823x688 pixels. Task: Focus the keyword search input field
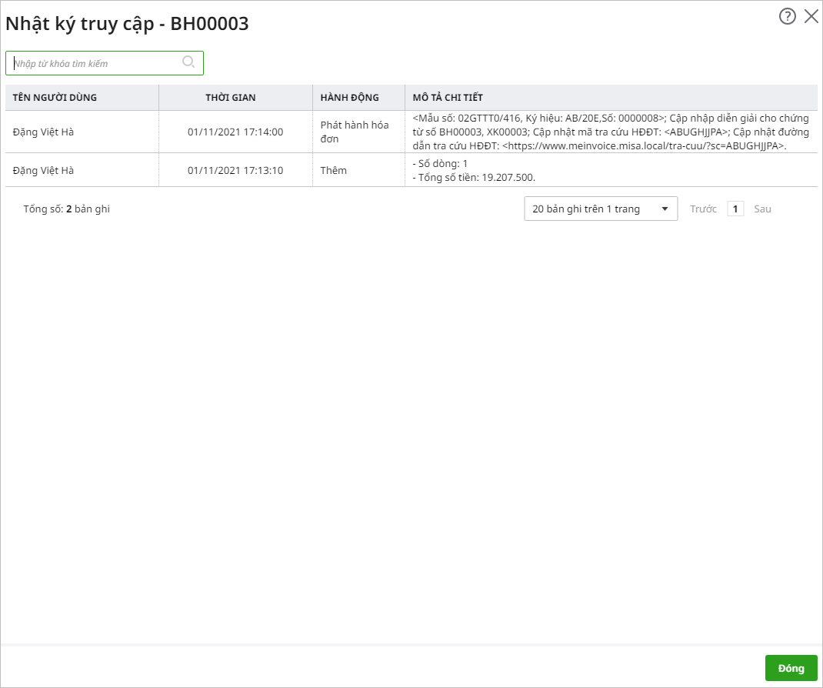(96, 63)
